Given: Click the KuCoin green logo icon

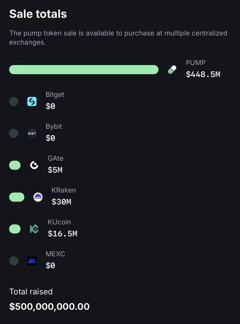Looking at the screenshot, I should [x=34, y=229].
